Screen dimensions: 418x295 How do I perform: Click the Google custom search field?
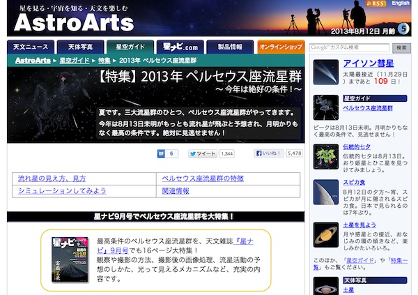point(349,47)
